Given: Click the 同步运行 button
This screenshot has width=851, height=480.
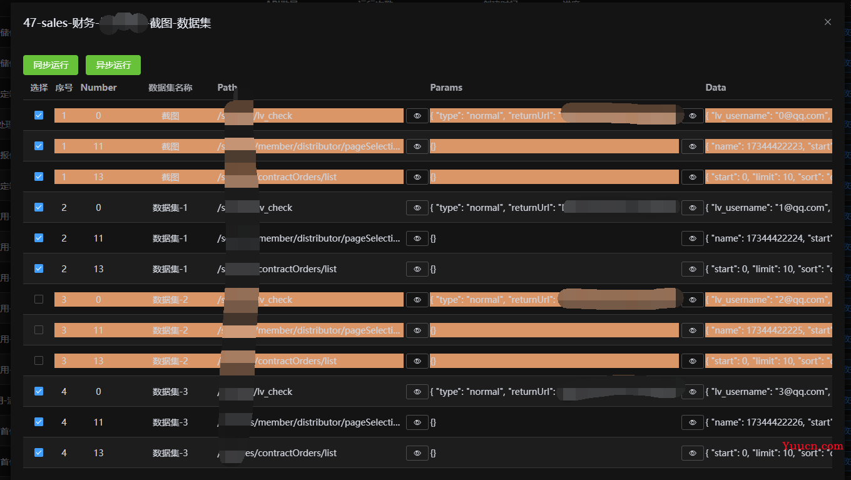Looking at the screenshot, I should 51,65.
